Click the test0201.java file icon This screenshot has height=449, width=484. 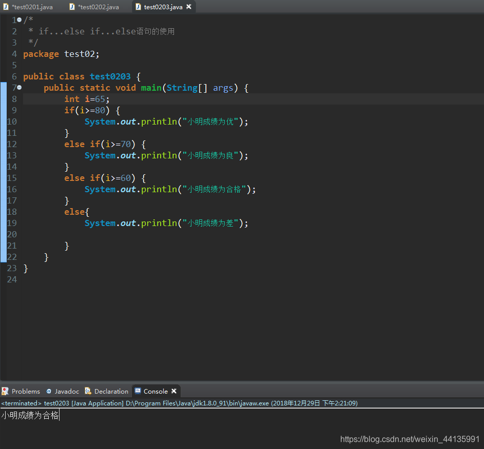tap(6, 7)
